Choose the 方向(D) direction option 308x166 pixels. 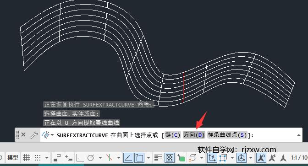[x=194, y=135]
